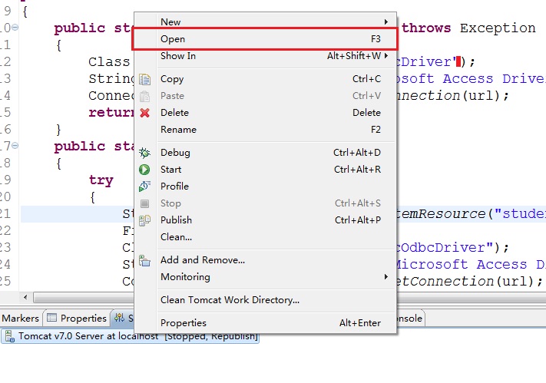The width and height of the screenshot is (546, 383).
Task: Switch to the Console tab
Action: tap(410, 318)
